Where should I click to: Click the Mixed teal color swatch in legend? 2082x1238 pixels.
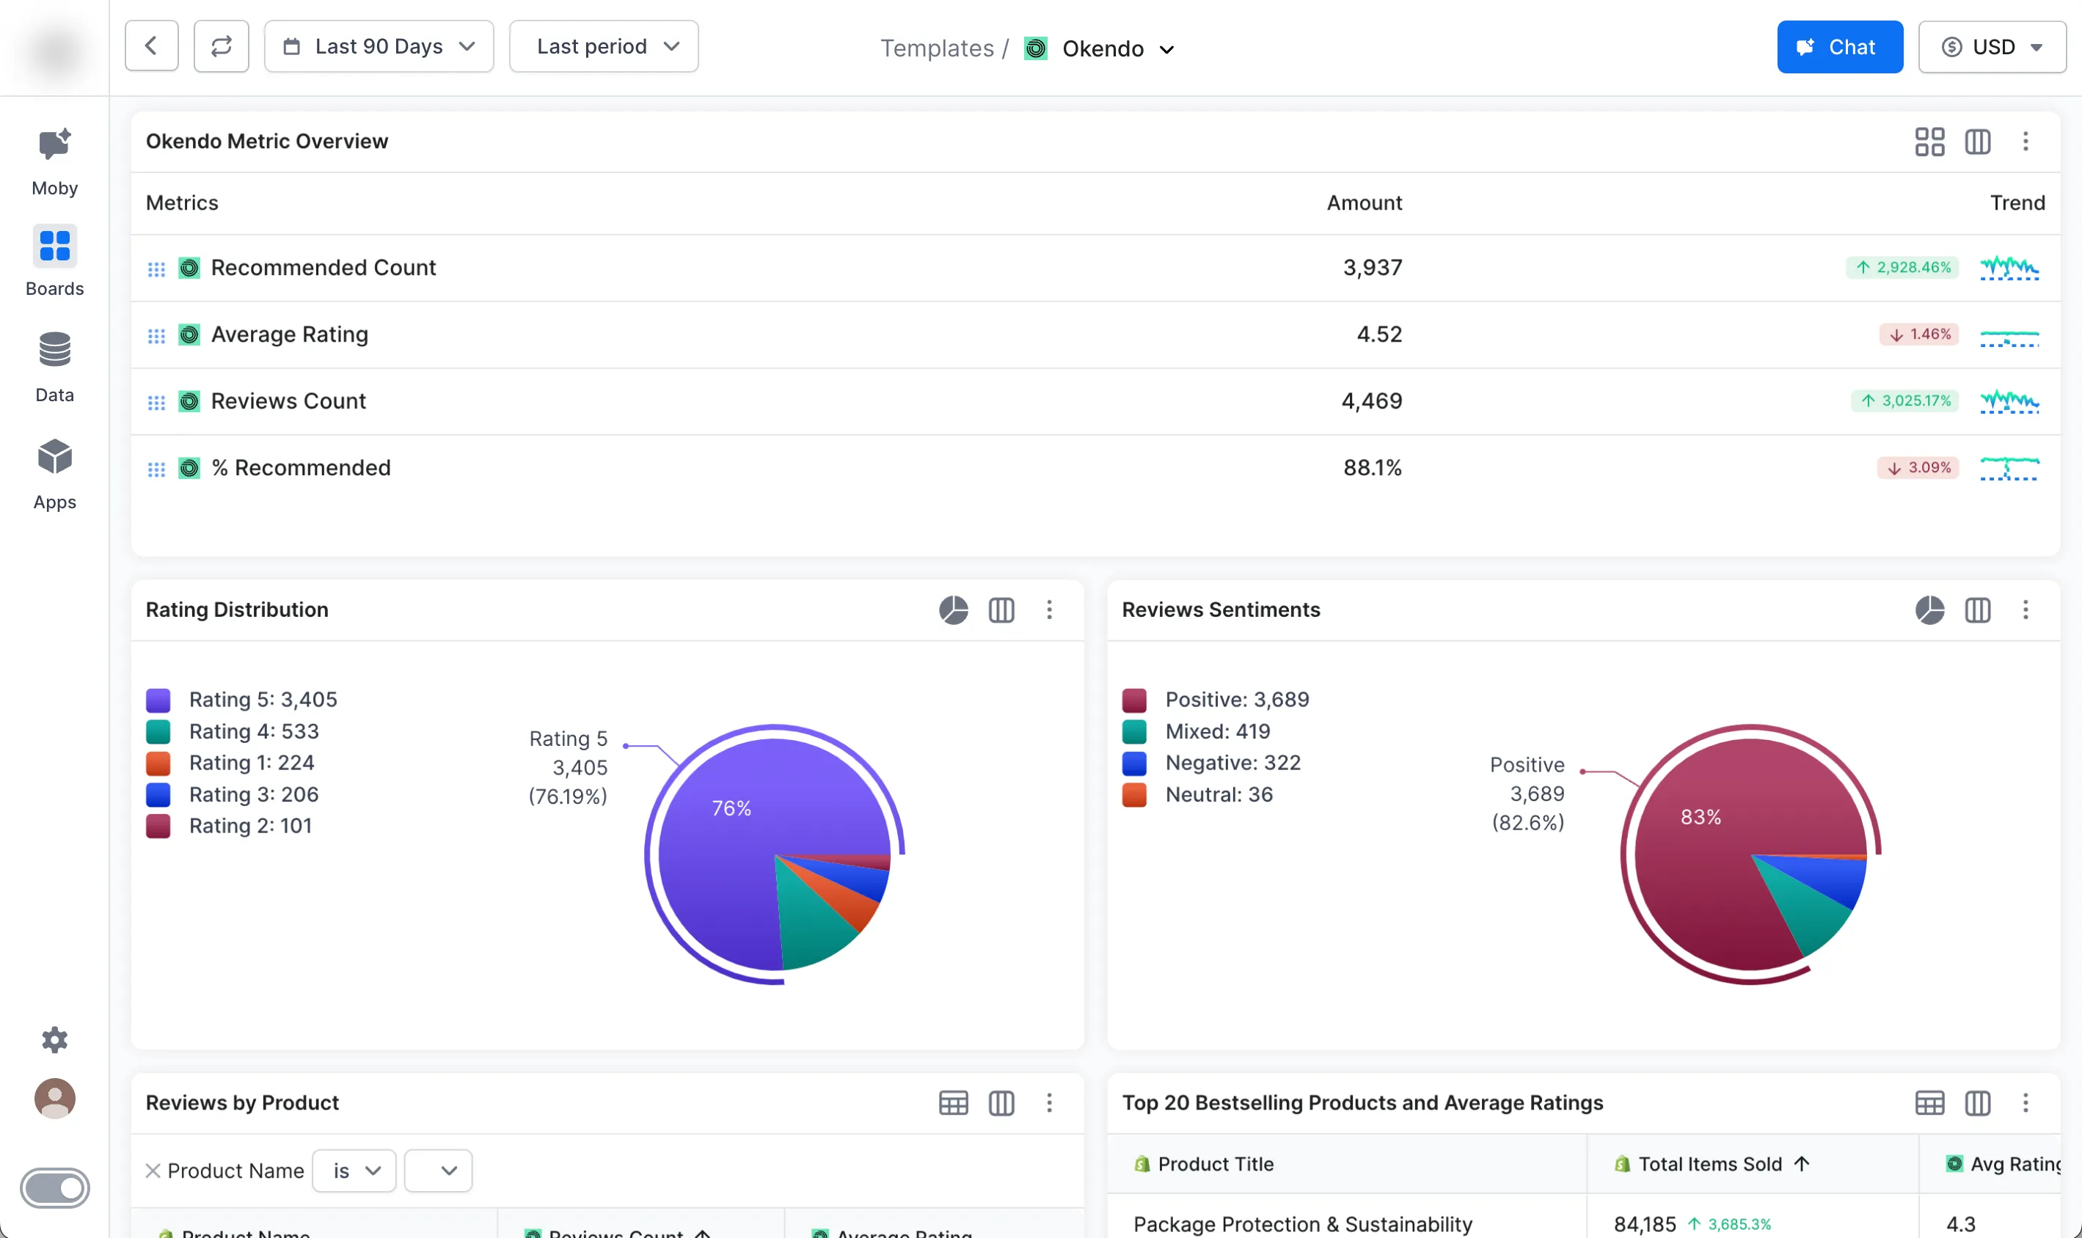[x=1134, y=732]
